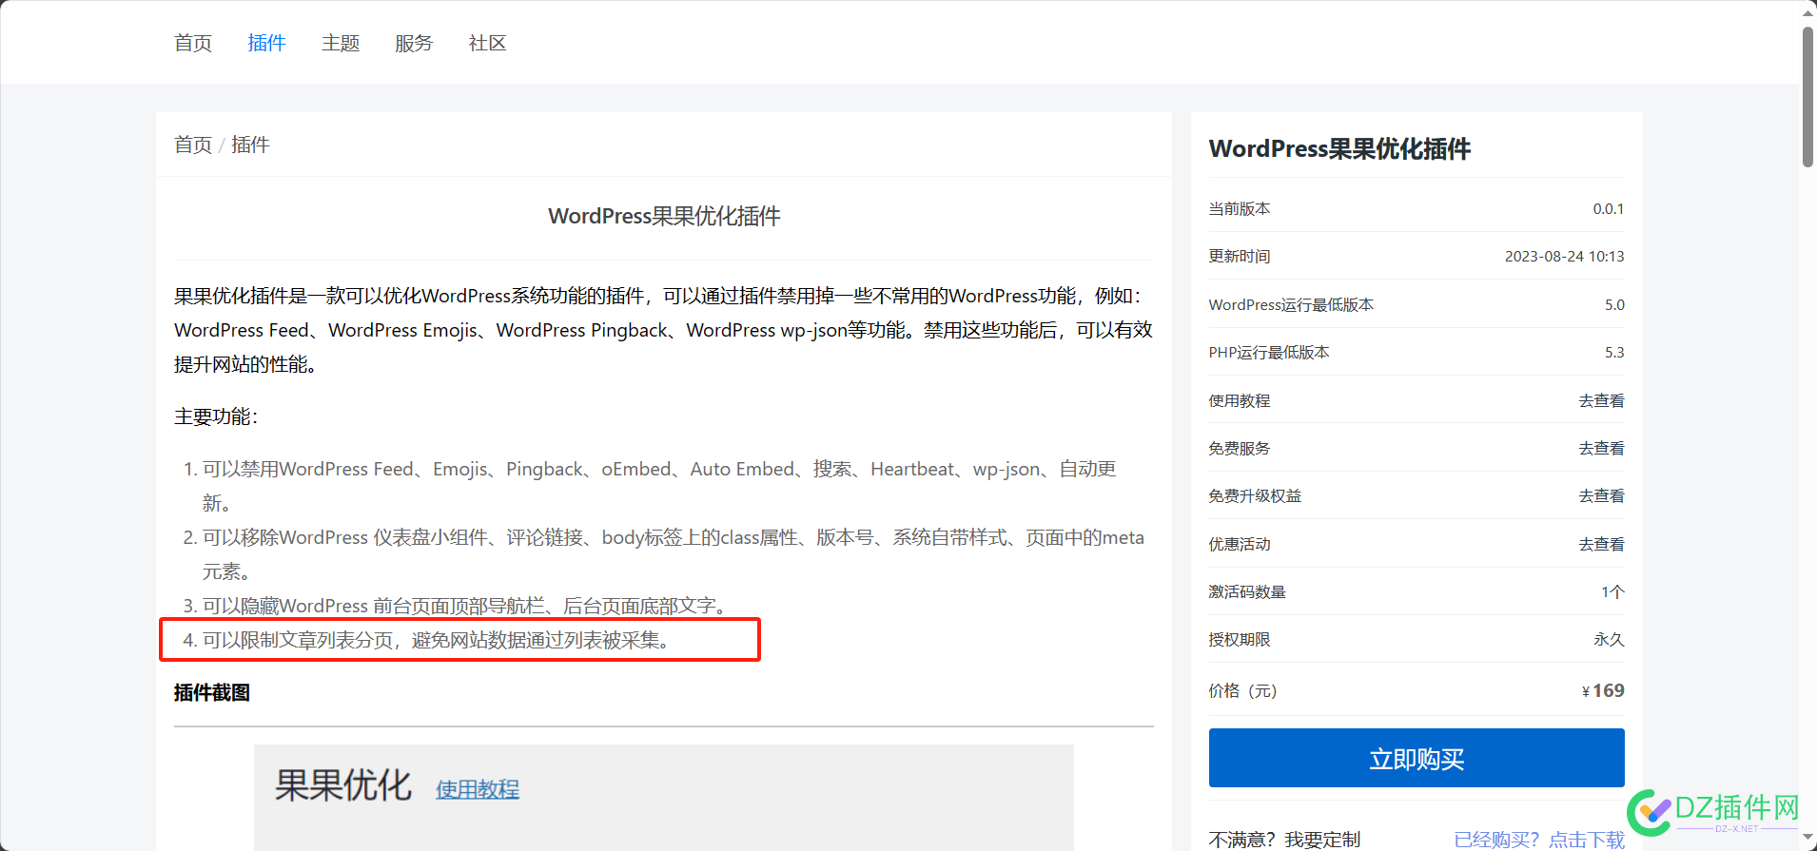
Task: Click the page vertical scrollbar thumb
Action: click(1807, 97)
